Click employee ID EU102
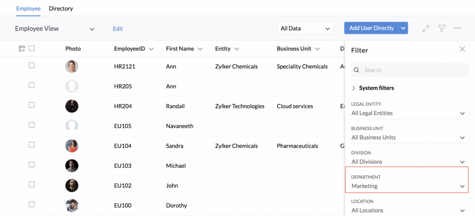This screenshot has width=475, height=216. 122,186
